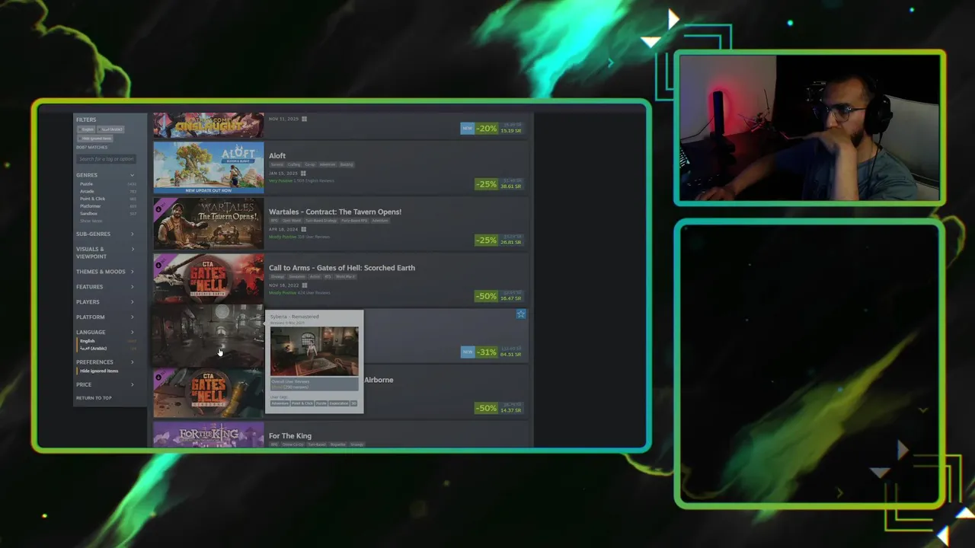Collapse the Preferences section
975x548 pixels.
point(105,362)
